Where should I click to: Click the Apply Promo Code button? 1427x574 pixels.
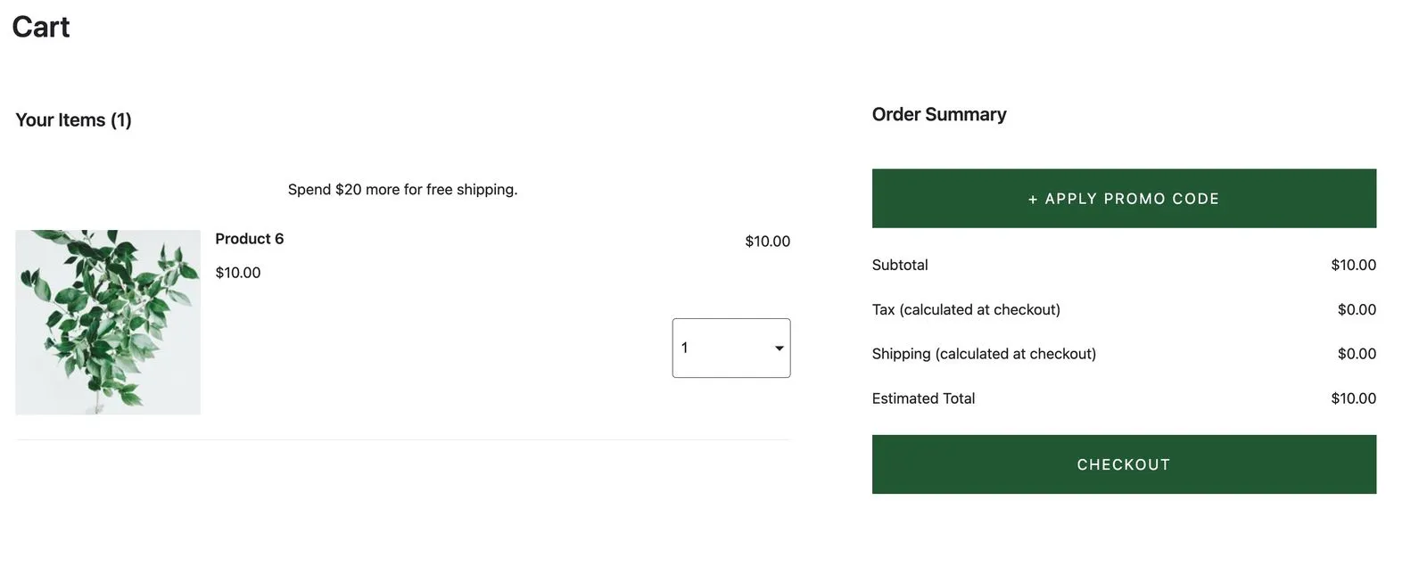pyautogui.click(x=1124, y=198)
